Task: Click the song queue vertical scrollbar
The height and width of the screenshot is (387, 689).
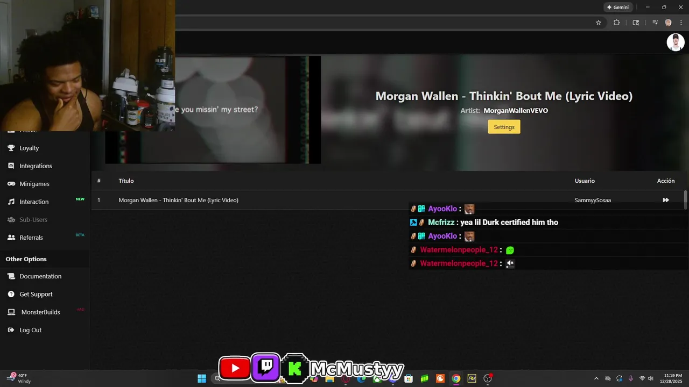Action: pyautogui.click(x=685, y=199)
